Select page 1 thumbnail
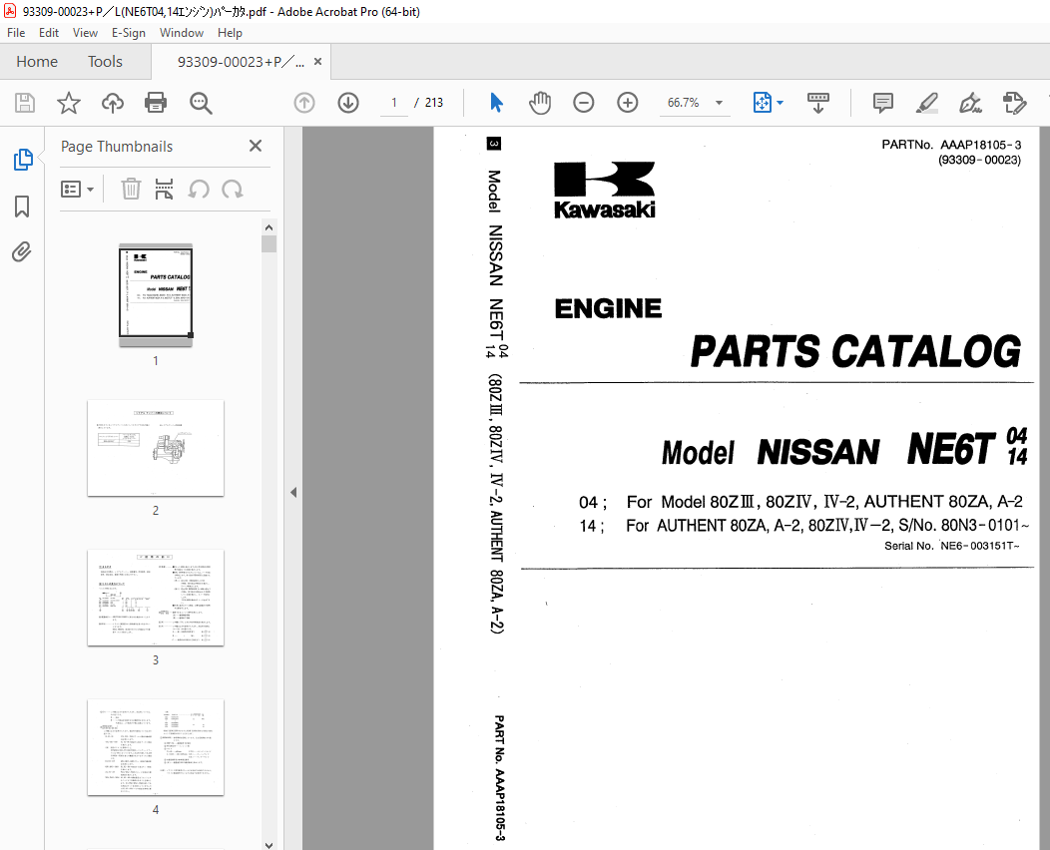This screenshot has height=850, width=1050. (156, 294)
